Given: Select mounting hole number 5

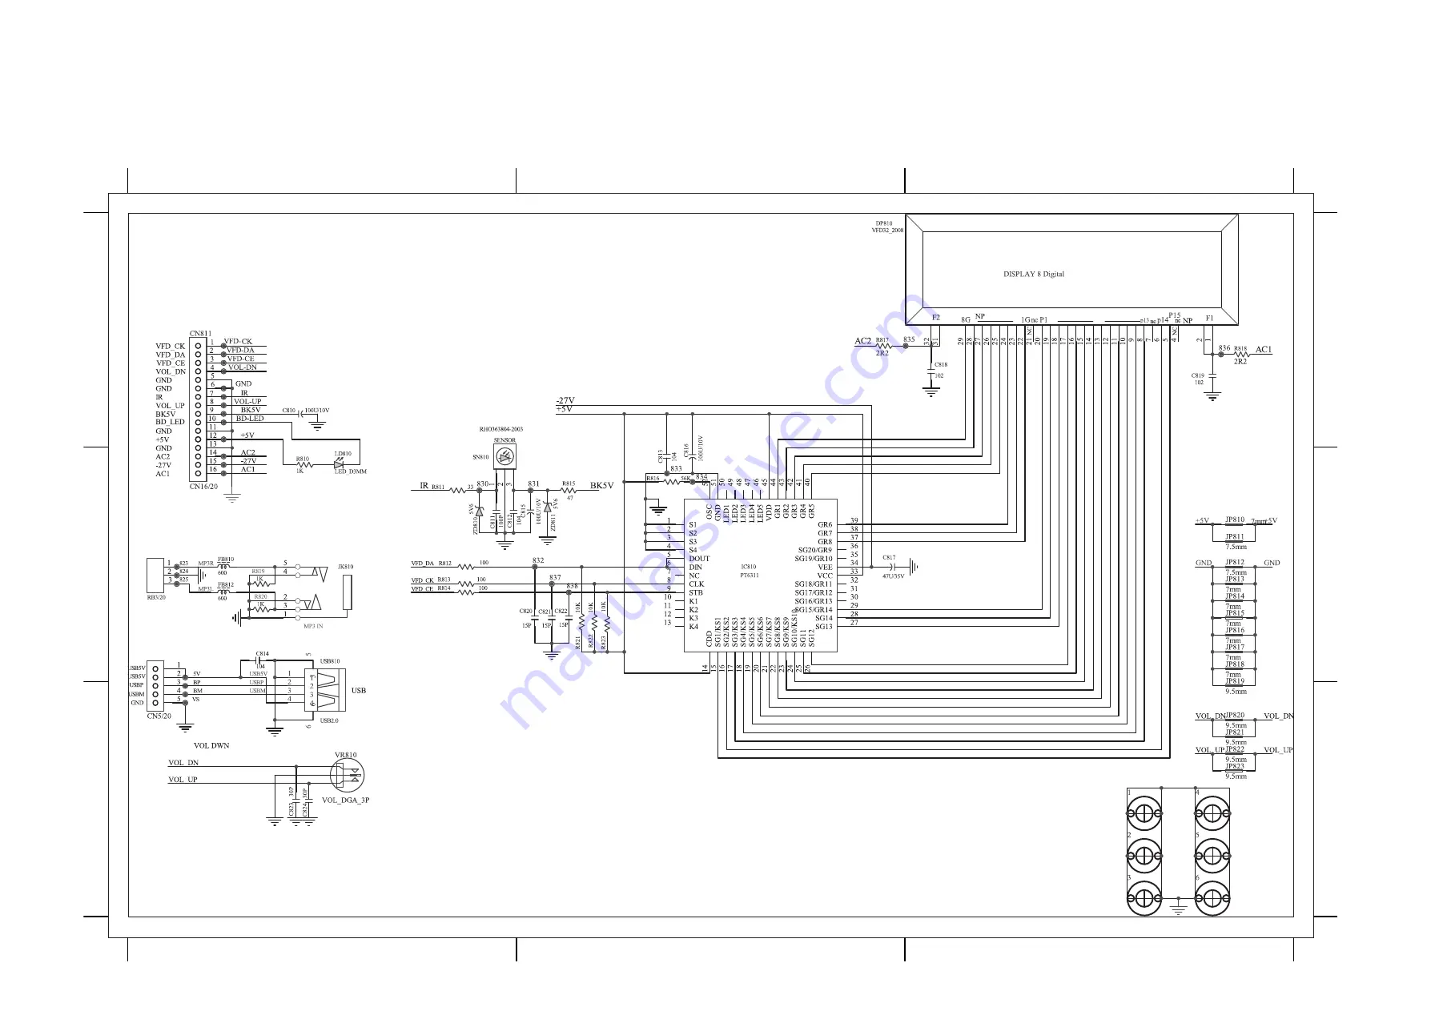Looking at the screenshot, I should (x=1212, y=857).
